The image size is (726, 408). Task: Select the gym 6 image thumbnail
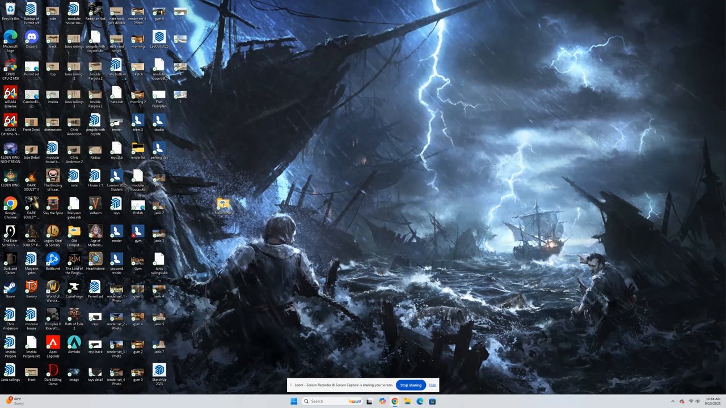[x=159, y=11]
